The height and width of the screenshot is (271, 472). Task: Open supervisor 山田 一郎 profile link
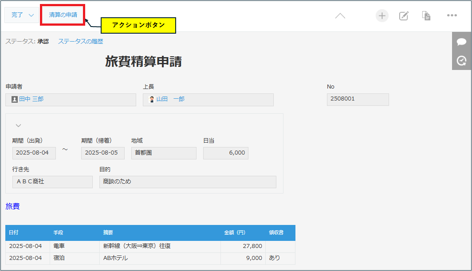coord(170,100)
